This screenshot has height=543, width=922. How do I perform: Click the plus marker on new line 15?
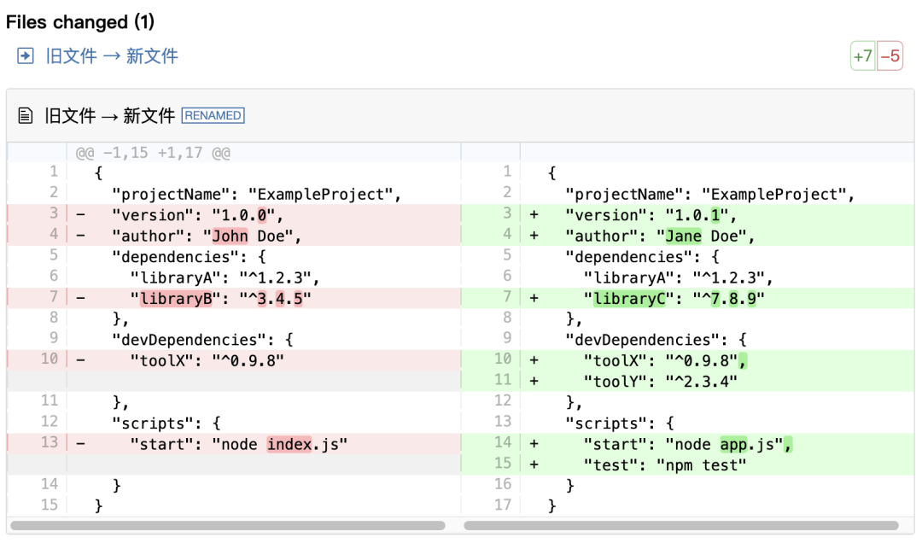click(x=534, y=464)
